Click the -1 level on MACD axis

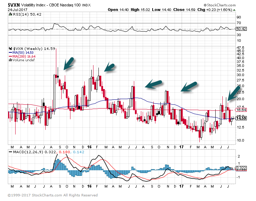point(238,177)
